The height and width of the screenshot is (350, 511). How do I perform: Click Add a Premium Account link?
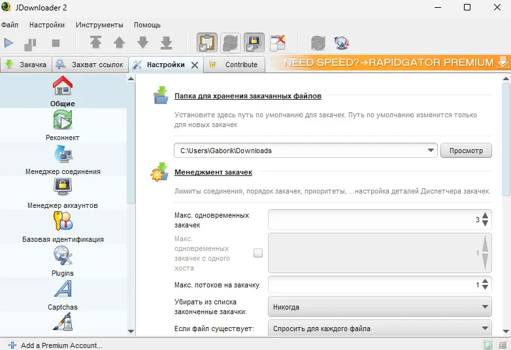point(61,345)
